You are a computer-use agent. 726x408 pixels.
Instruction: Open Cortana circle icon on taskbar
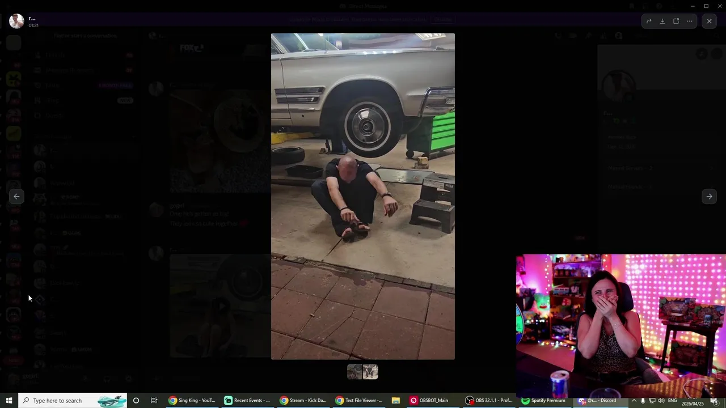pyautogui.click(x=136, y=401)
